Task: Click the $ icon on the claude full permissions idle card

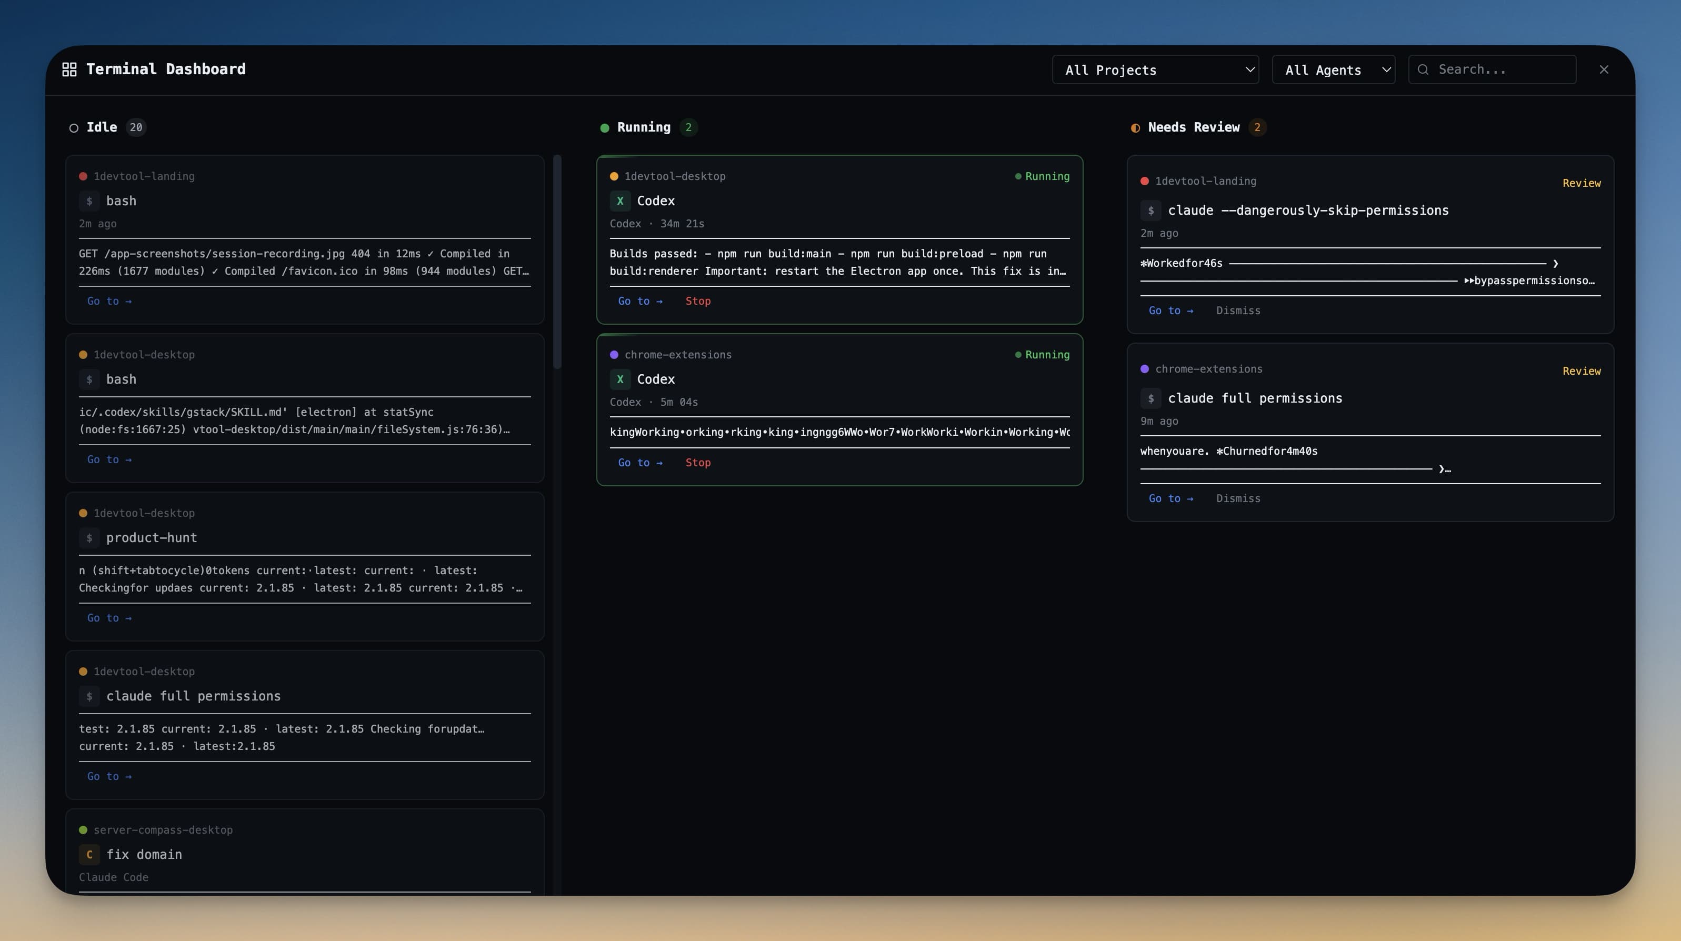Action: pos(89,696)
